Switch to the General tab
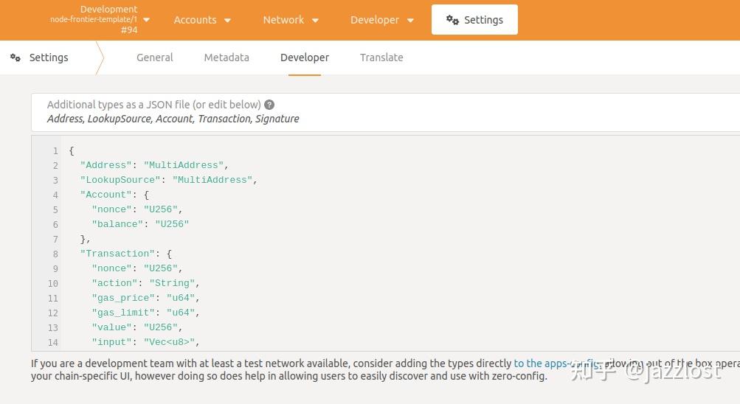740x404 pixels. click(155, 58)
